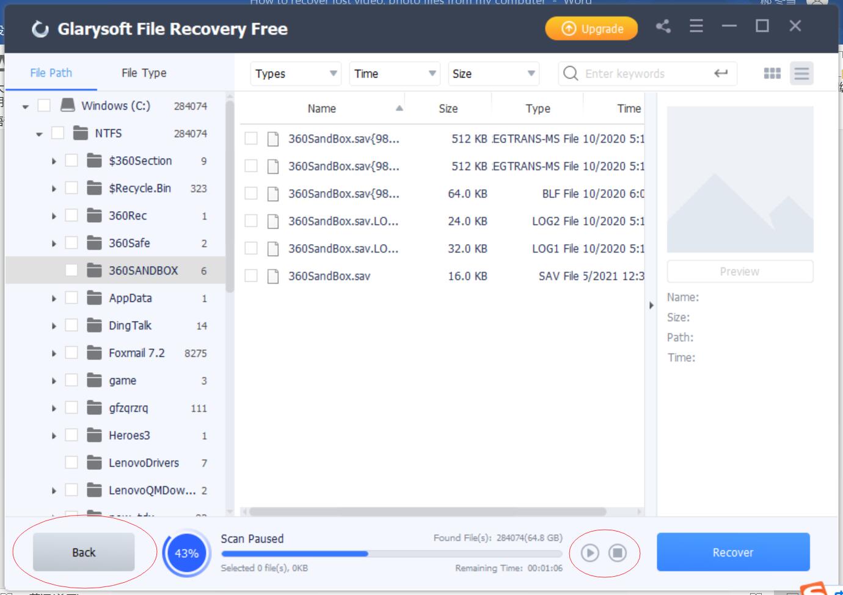Stop the scan with stop button
This screenshot has width=843, height=595.
pos(618,553)
